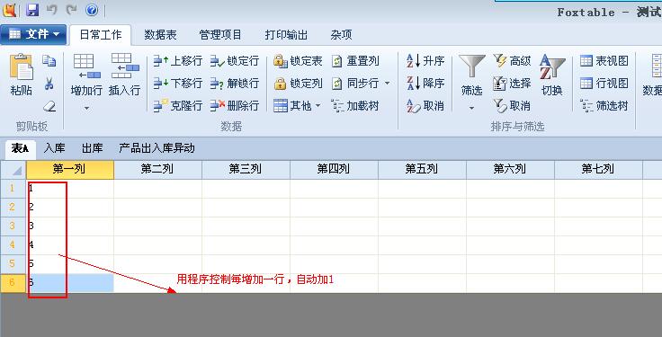Open the 文件 file menu
662x337 pixels.
pos(33,34)
